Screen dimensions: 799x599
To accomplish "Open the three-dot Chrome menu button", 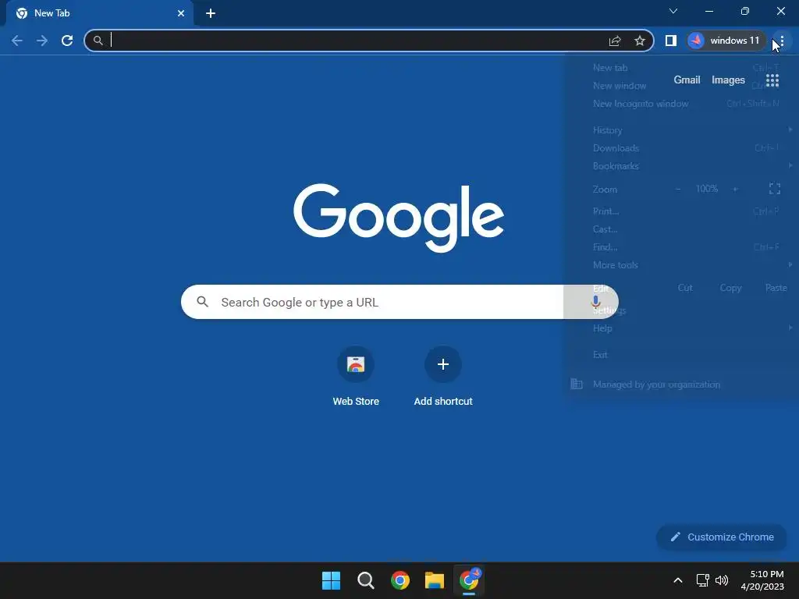I will 782,41.
